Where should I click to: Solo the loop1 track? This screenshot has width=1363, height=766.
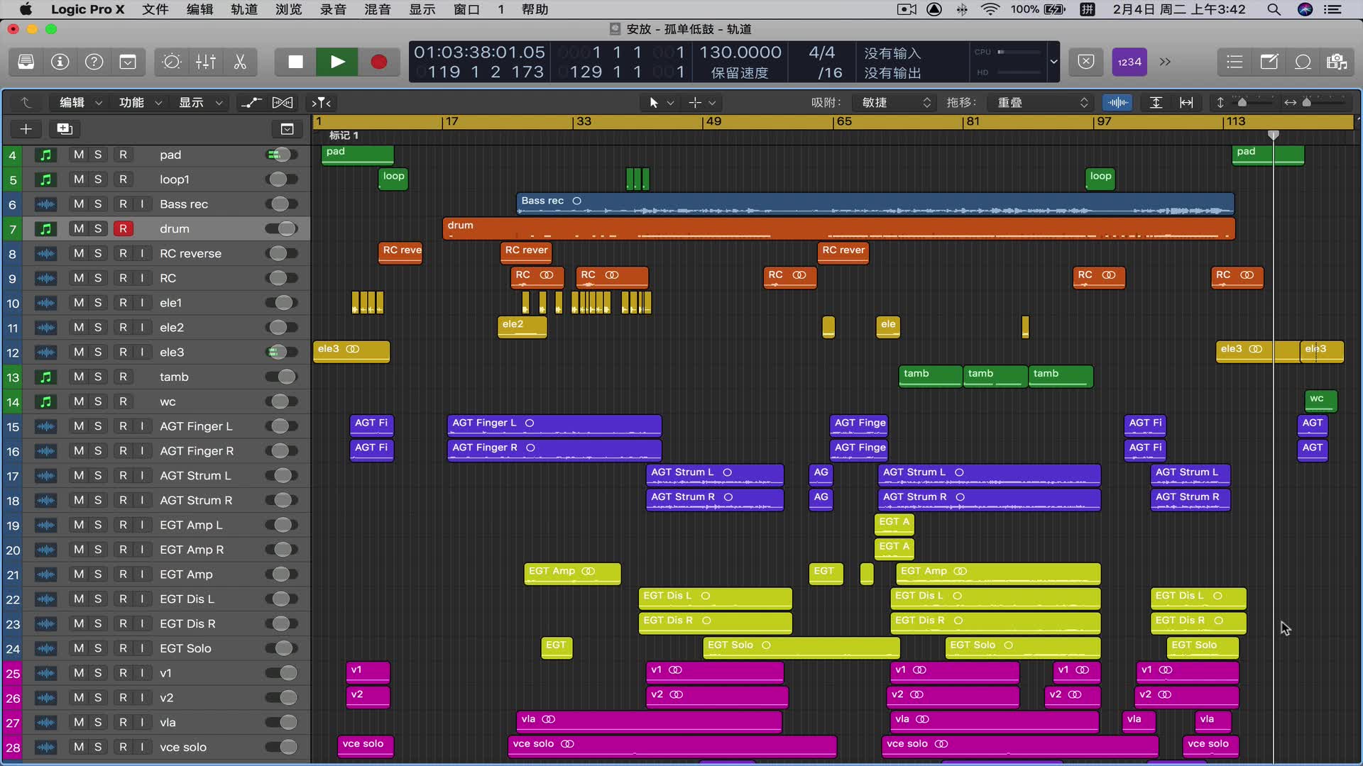[x=98, y=179]
